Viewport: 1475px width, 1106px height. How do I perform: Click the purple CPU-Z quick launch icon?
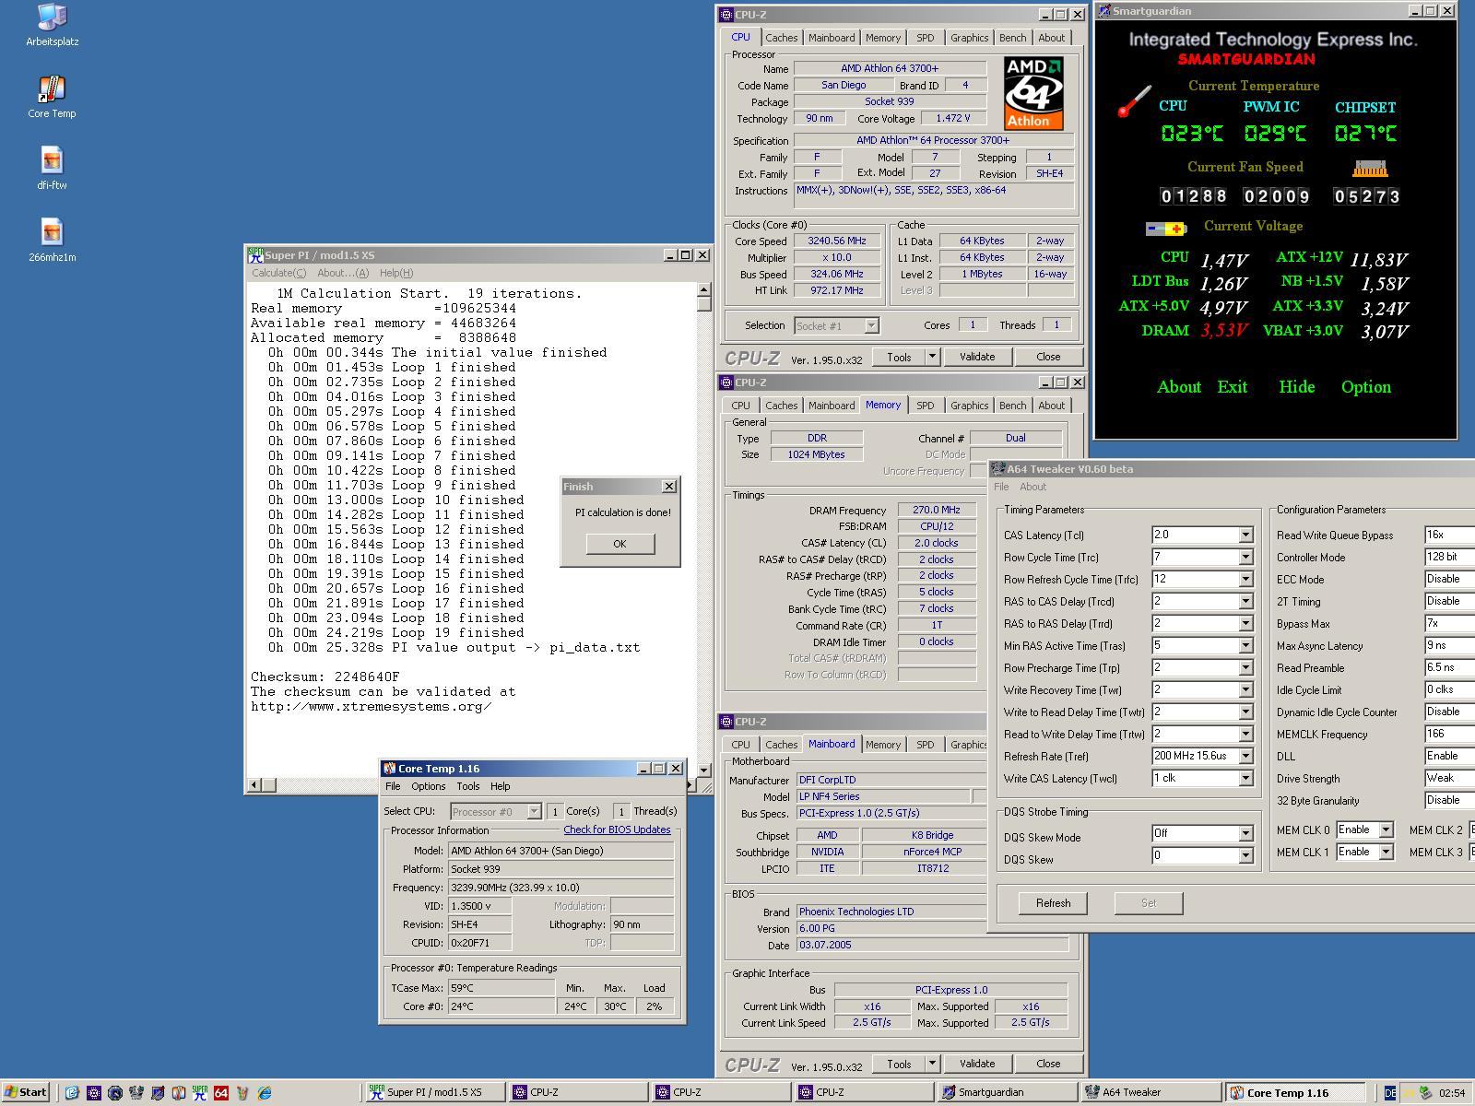click(93, 1092)
